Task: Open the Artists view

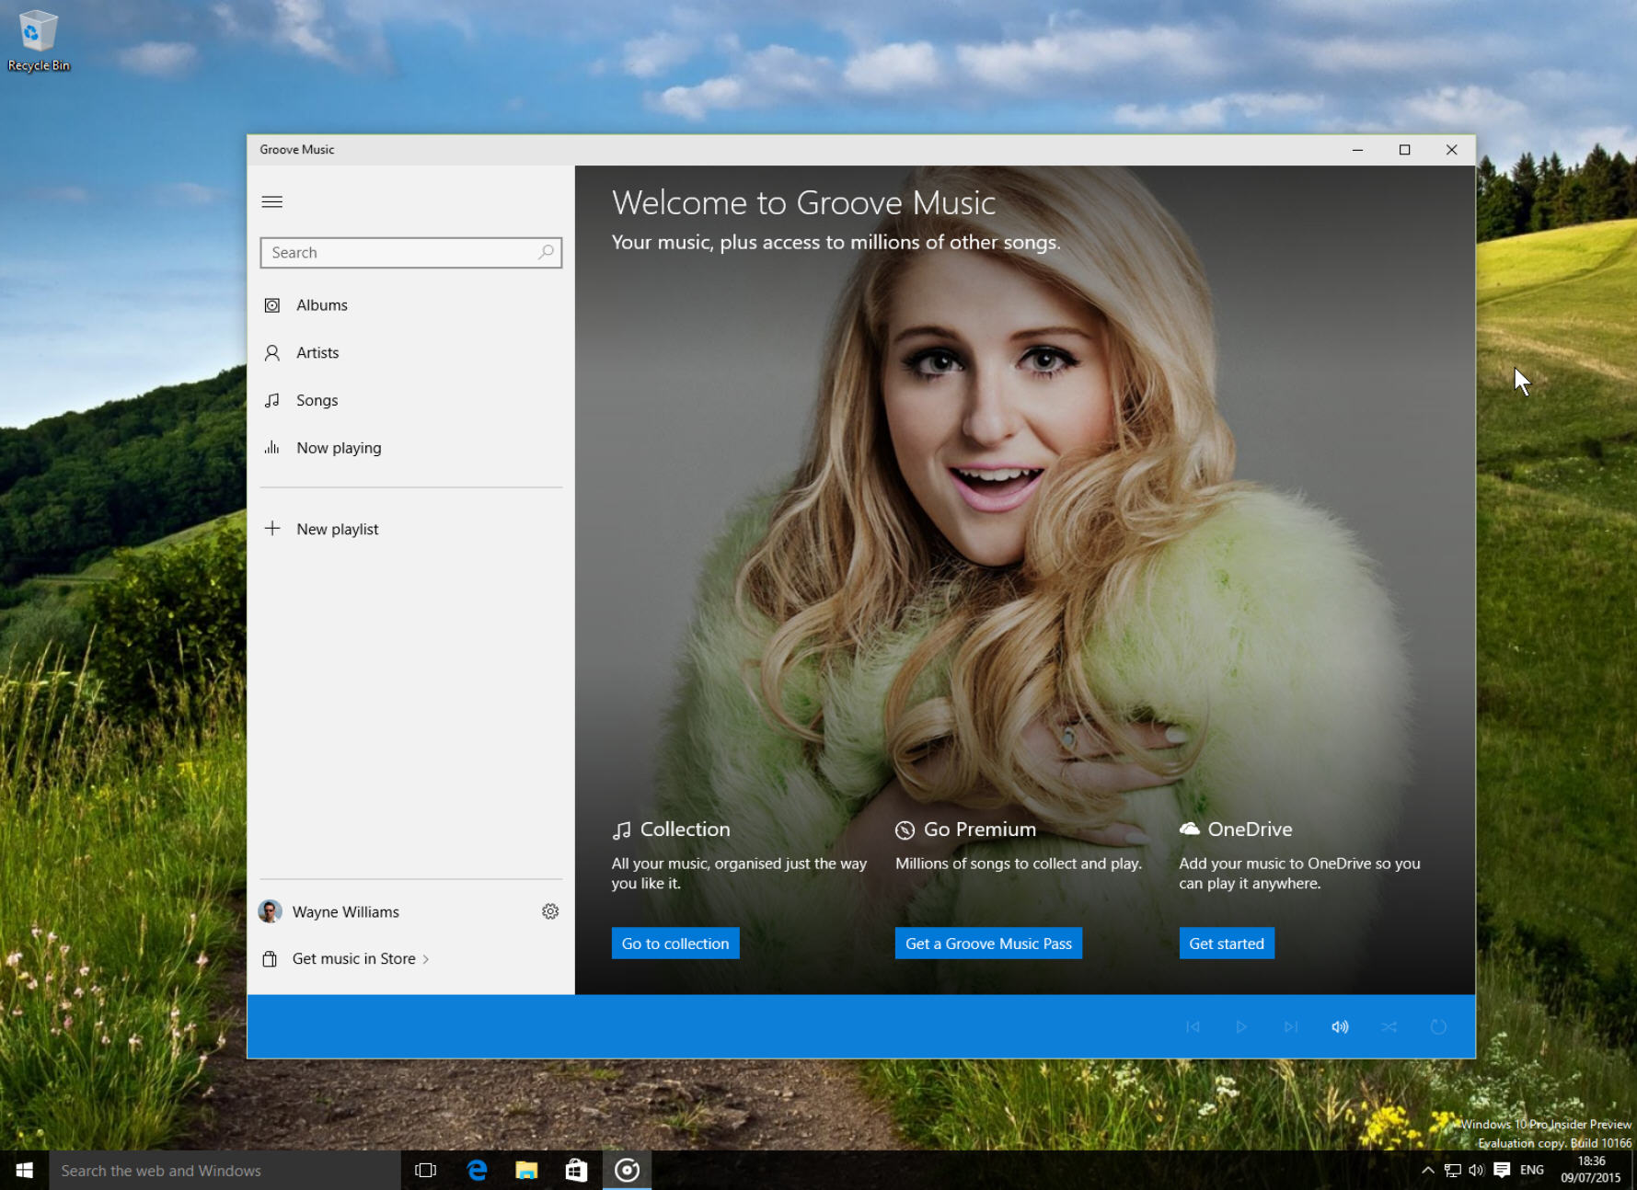Action: [410, 353]
